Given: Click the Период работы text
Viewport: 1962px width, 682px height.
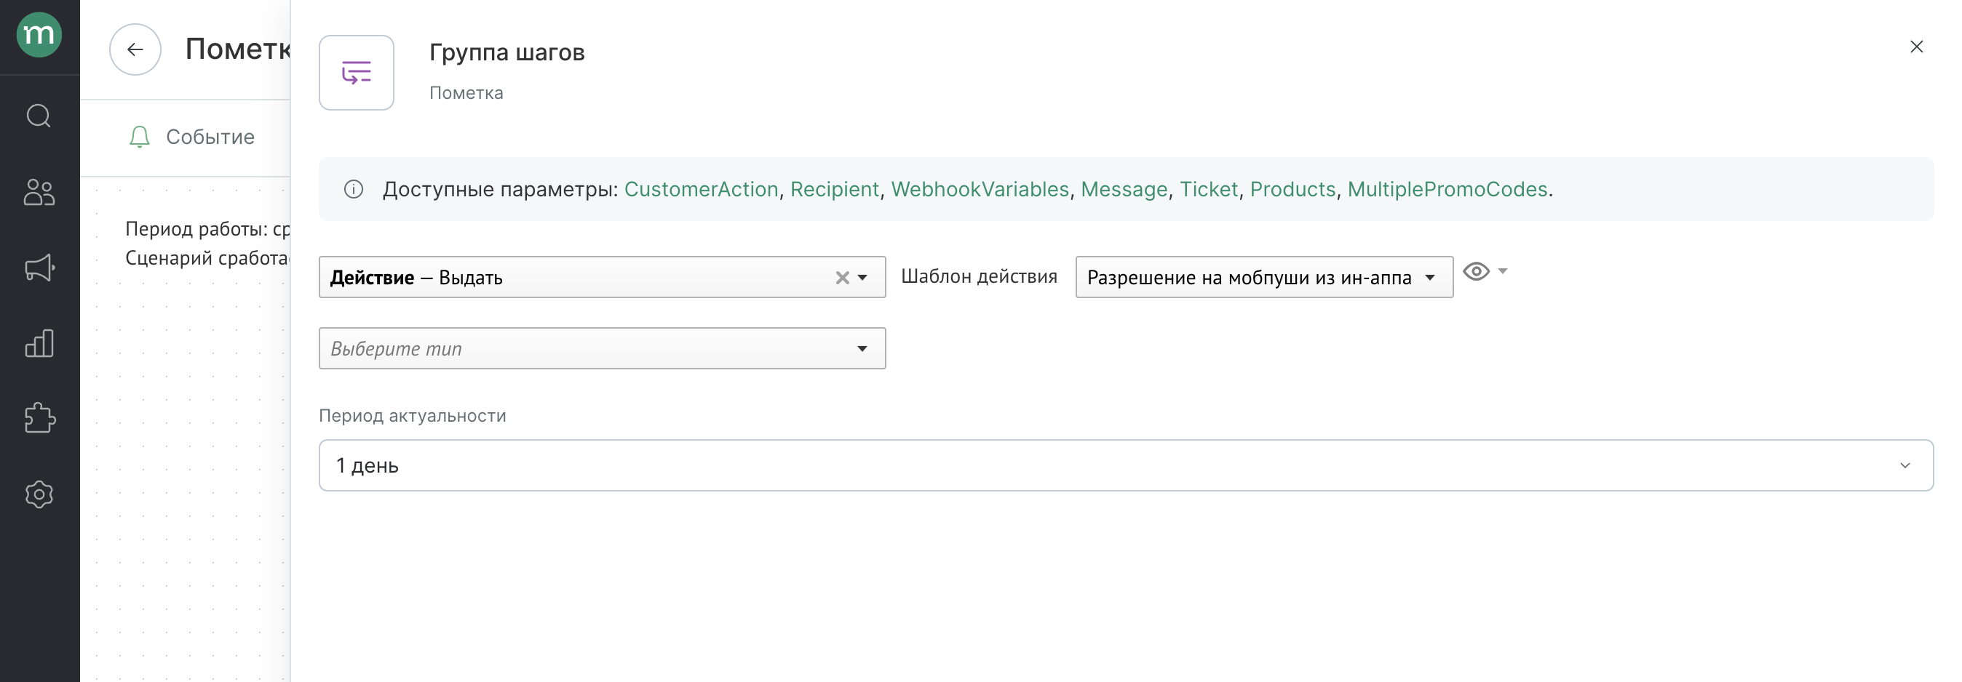Looking at the screenshot, I should click(x=208, y=229).
